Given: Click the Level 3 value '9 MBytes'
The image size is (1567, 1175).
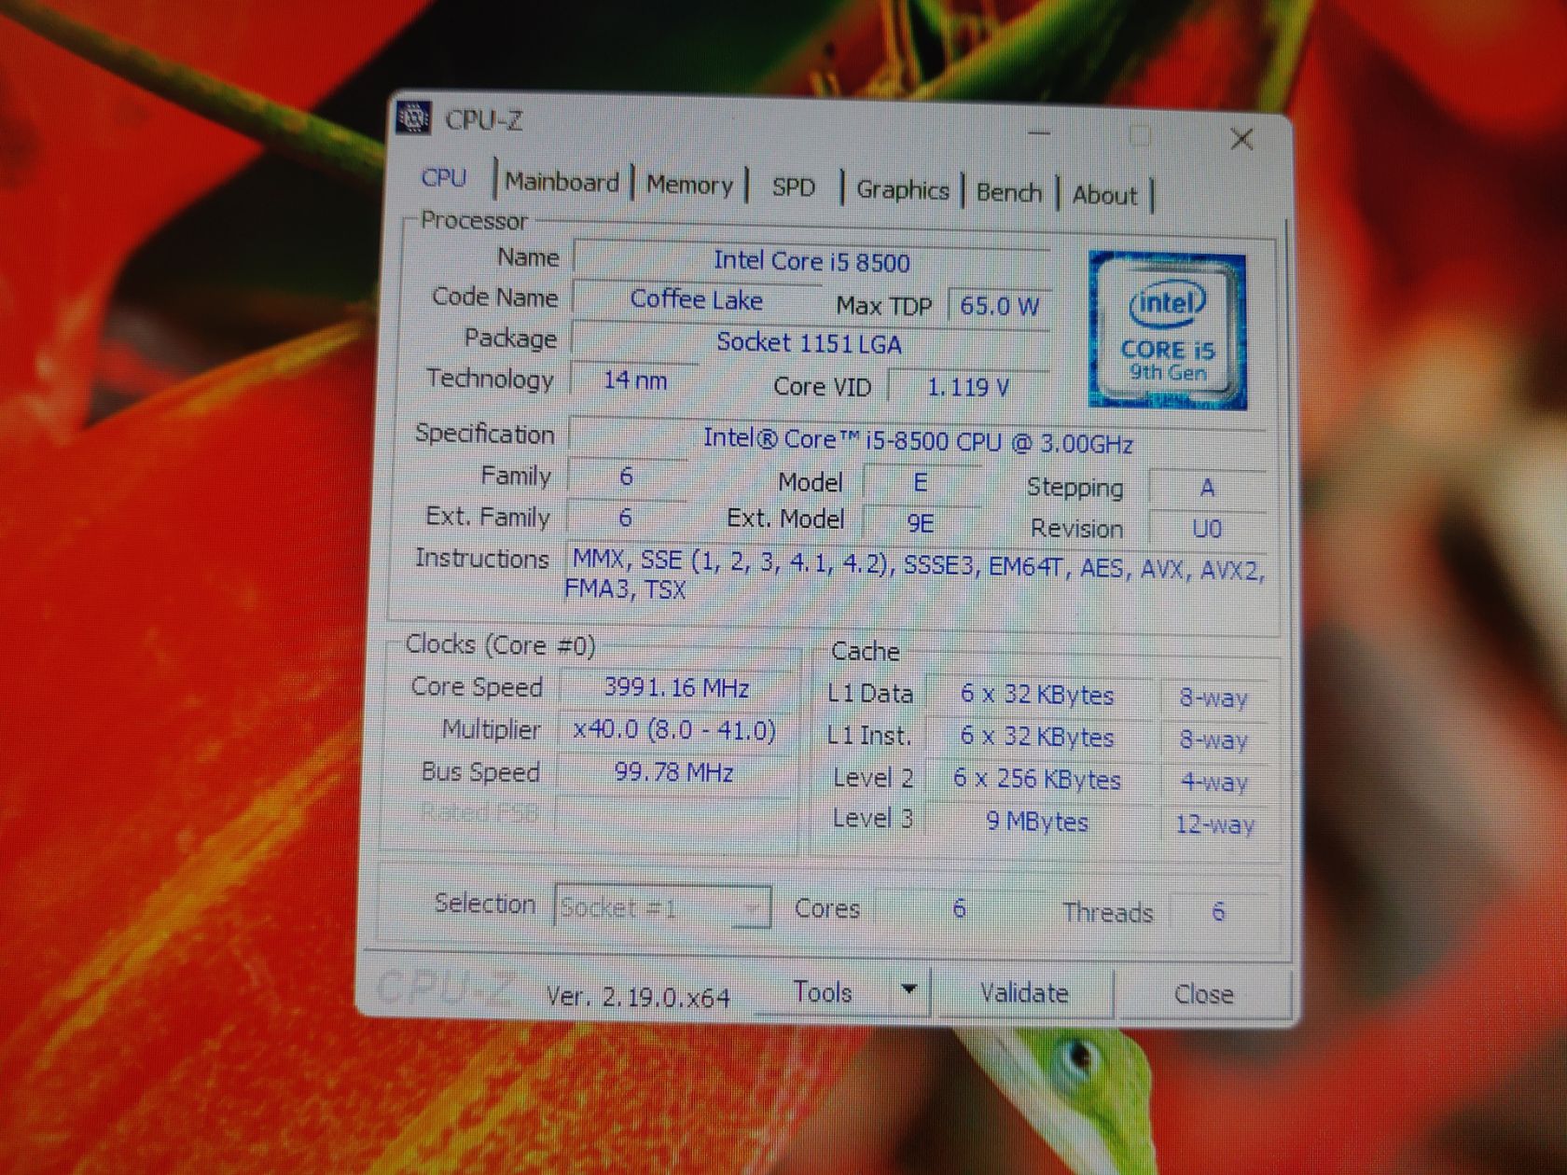Looking at the screenshot, I should click(x=1037, y=822).
